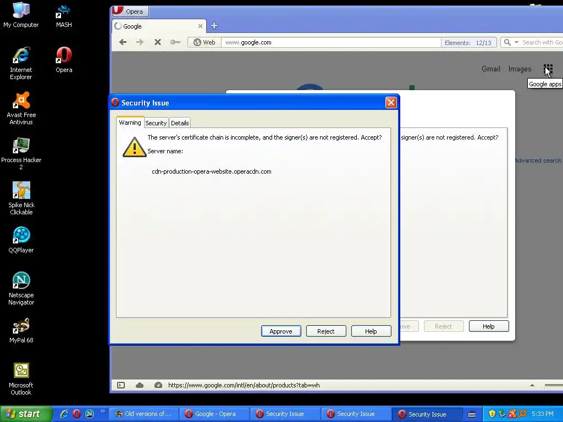Switch to the Warning tab
The width and height of the screenshot is (563, 422).
(130, 123)
